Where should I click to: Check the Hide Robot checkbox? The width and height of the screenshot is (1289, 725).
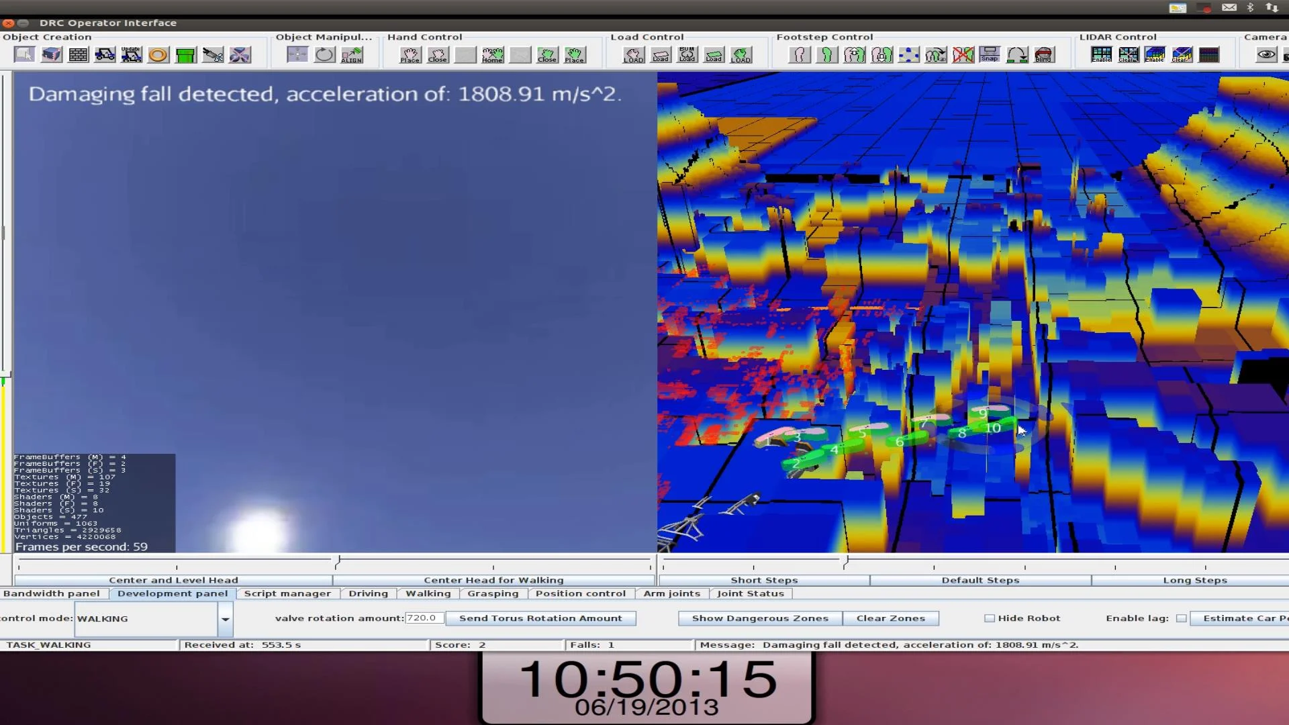point(989,618)
